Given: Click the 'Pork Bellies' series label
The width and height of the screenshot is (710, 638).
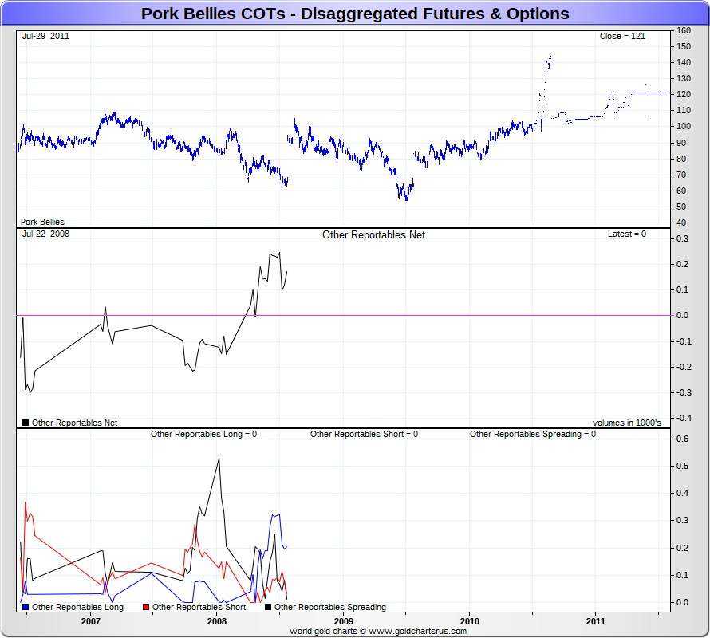Looking at the screenshot, I should [x=42, y=222].
